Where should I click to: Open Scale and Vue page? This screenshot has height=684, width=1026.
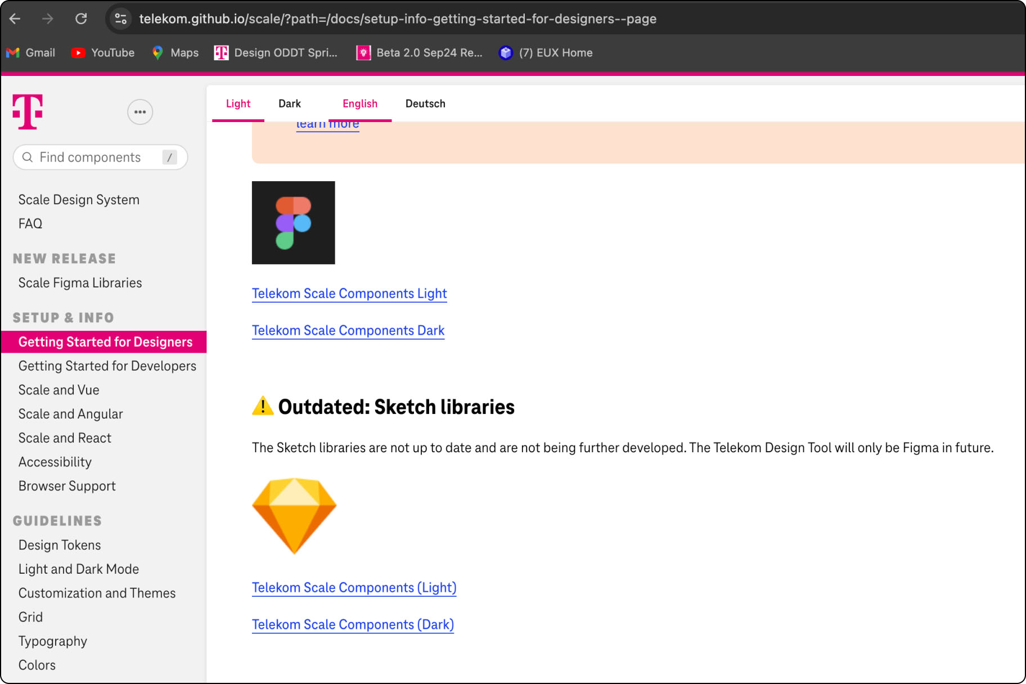(x=59, y=390)
